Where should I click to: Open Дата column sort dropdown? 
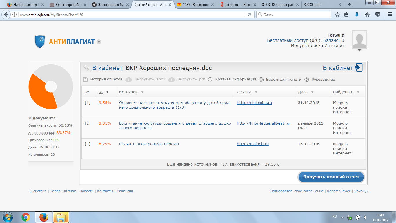point(312,92)
